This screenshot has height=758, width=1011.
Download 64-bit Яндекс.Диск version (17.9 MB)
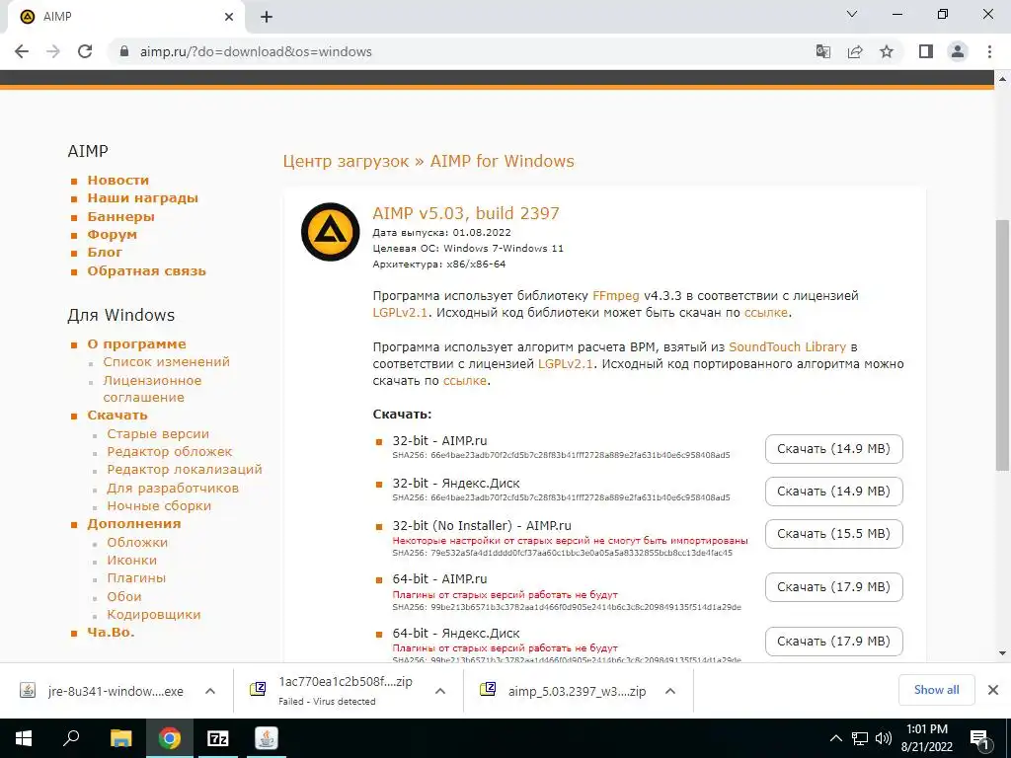(833, 642)
